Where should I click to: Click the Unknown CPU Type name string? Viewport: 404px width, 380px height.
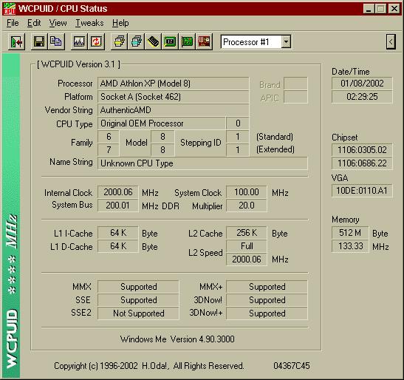(x=202, y=163)
